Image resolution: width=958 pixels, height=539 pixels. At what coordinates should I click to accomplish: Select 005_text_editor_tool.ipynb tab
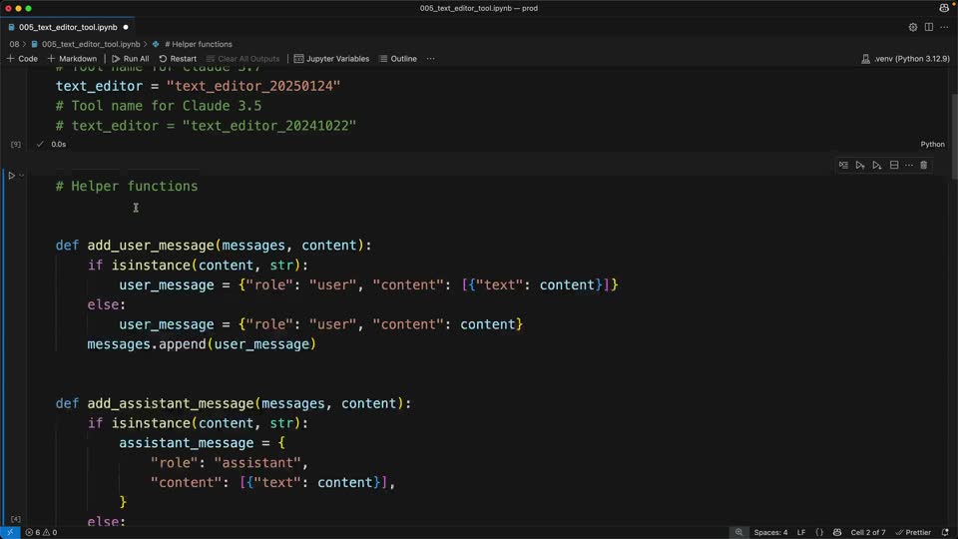[67, 27]
